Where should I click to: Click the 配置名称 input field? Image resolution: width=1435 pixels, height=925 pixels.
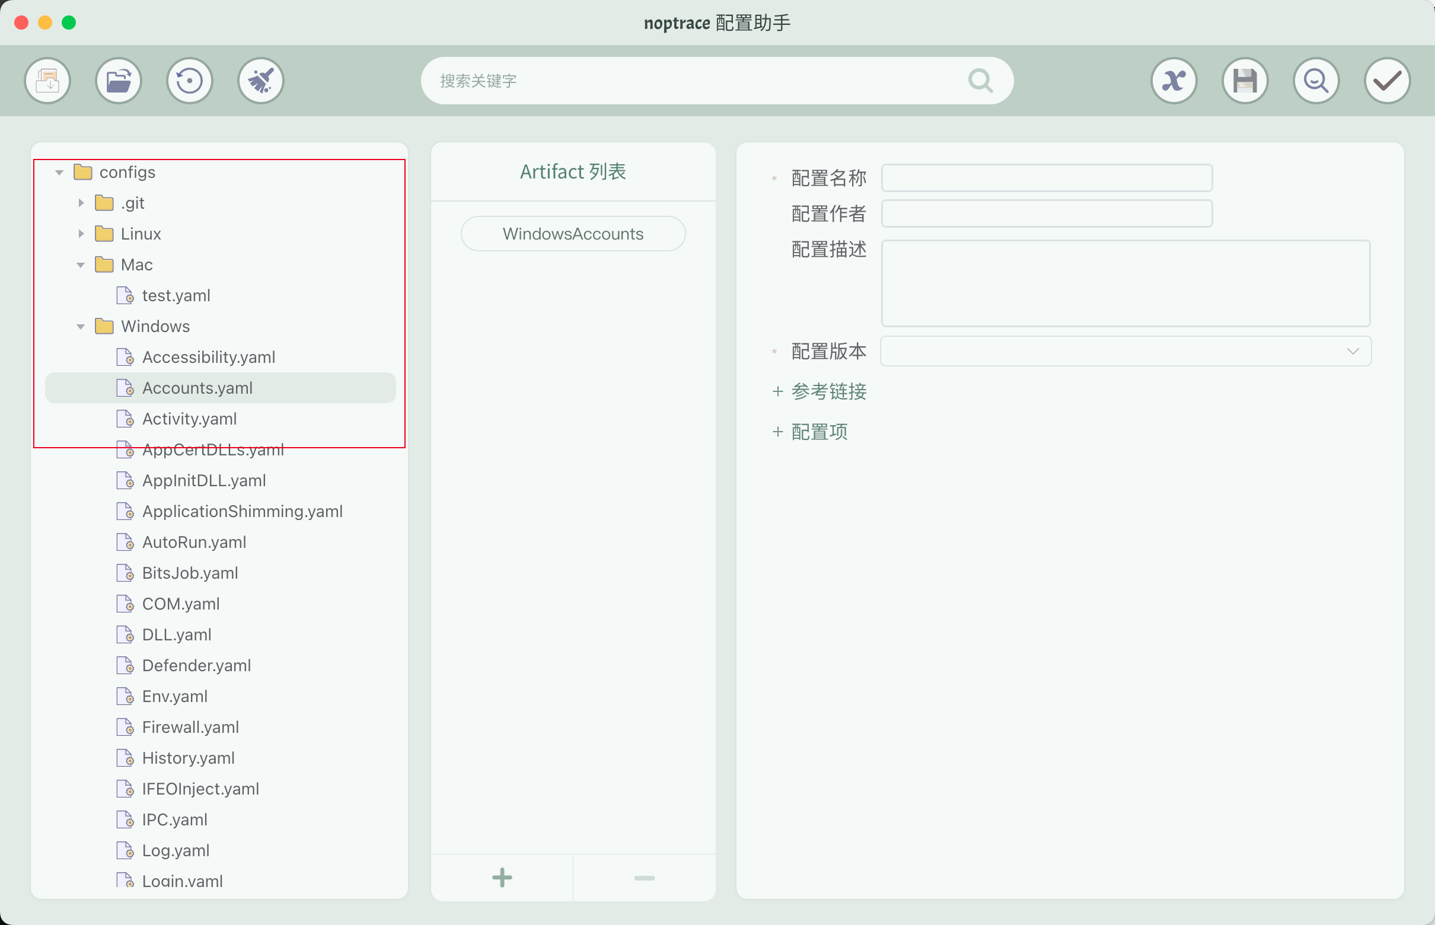(x=1046, y=177)
